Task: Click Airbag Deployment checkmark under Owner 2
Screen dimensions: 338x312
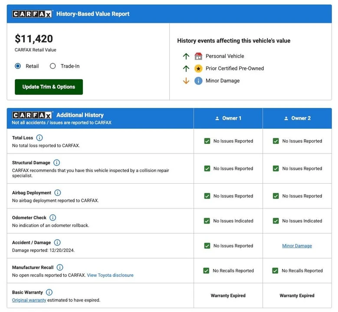Action: (x=276, y=196)
